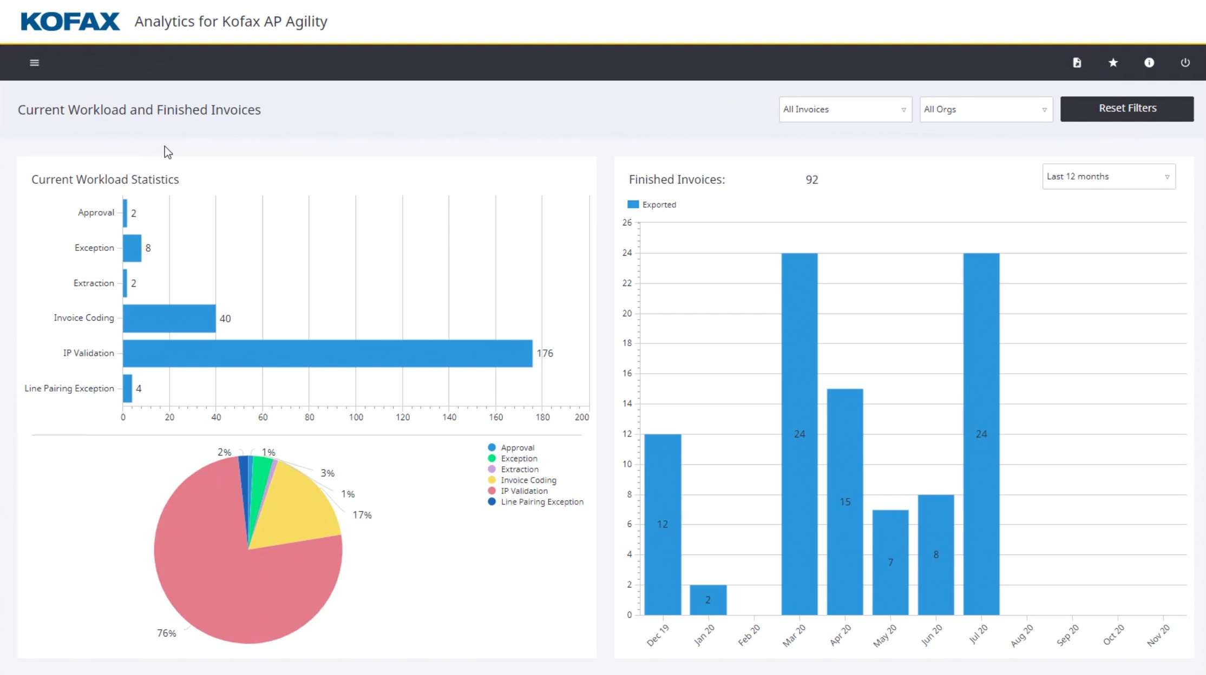Click the power logout icon
Viewport: 1206px width, 675px height.
1185,63
